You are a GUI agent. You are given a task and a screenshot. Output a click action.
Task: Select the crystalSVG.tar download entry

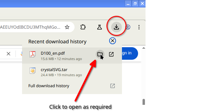pos(72,72)
